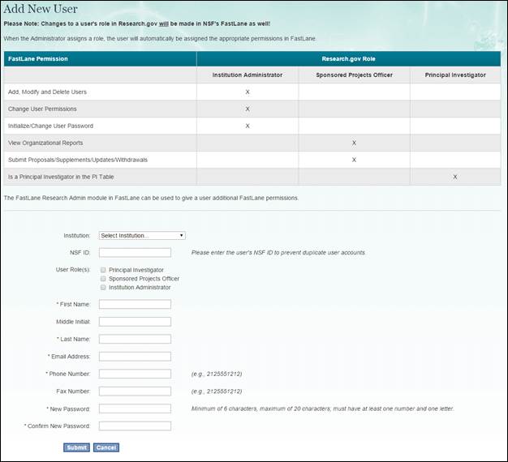The width and height of the screenshot is (508, 462).
Task: Select the 'View Organizational Reports' row label
Action: point(45,143)
